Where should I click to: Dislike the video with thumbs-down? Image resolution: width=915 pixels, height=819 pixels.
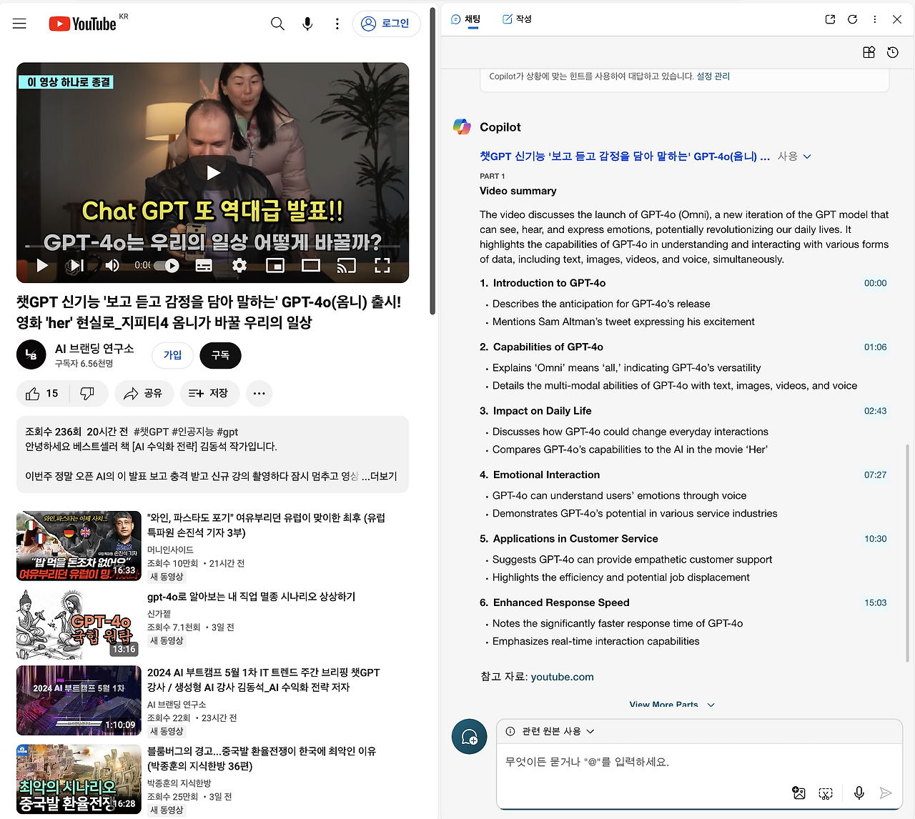(88, 394)
